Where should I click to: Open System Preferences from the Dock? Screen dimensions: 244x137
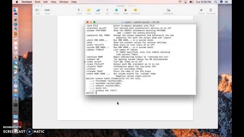pyautogui.click(x=16, y=100)
